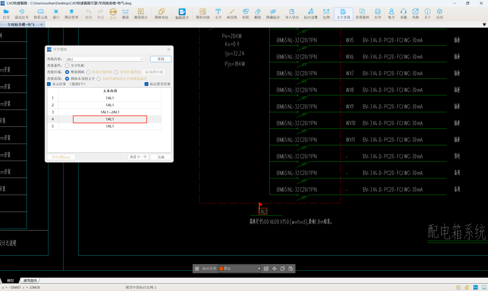Open the 图层管理 layer manager tool
Image resolution: width=488 pixels, height=291 pixels.
coord(71,14)
